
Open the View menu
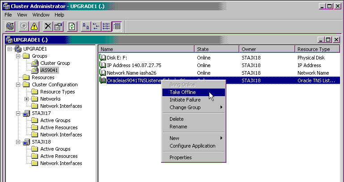(x=22, y=15)
